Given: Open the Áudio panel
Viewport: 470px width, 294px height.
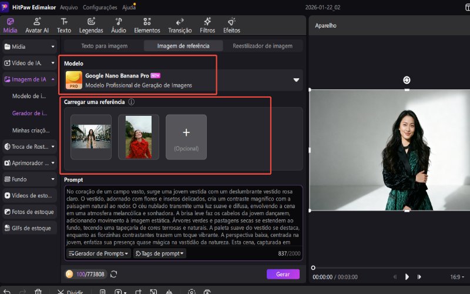Looking at the screenshot, I should click(x=118, y=25).
